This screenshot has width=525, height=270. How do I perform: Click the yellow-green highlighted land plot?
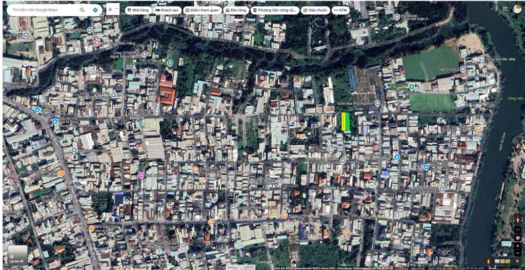coord(346,122)
